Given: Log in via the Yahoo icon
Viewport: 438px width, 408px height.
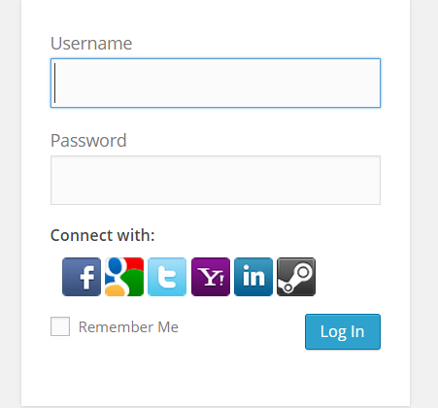Looking at the screenshot, I should click(x=211, y=277).
